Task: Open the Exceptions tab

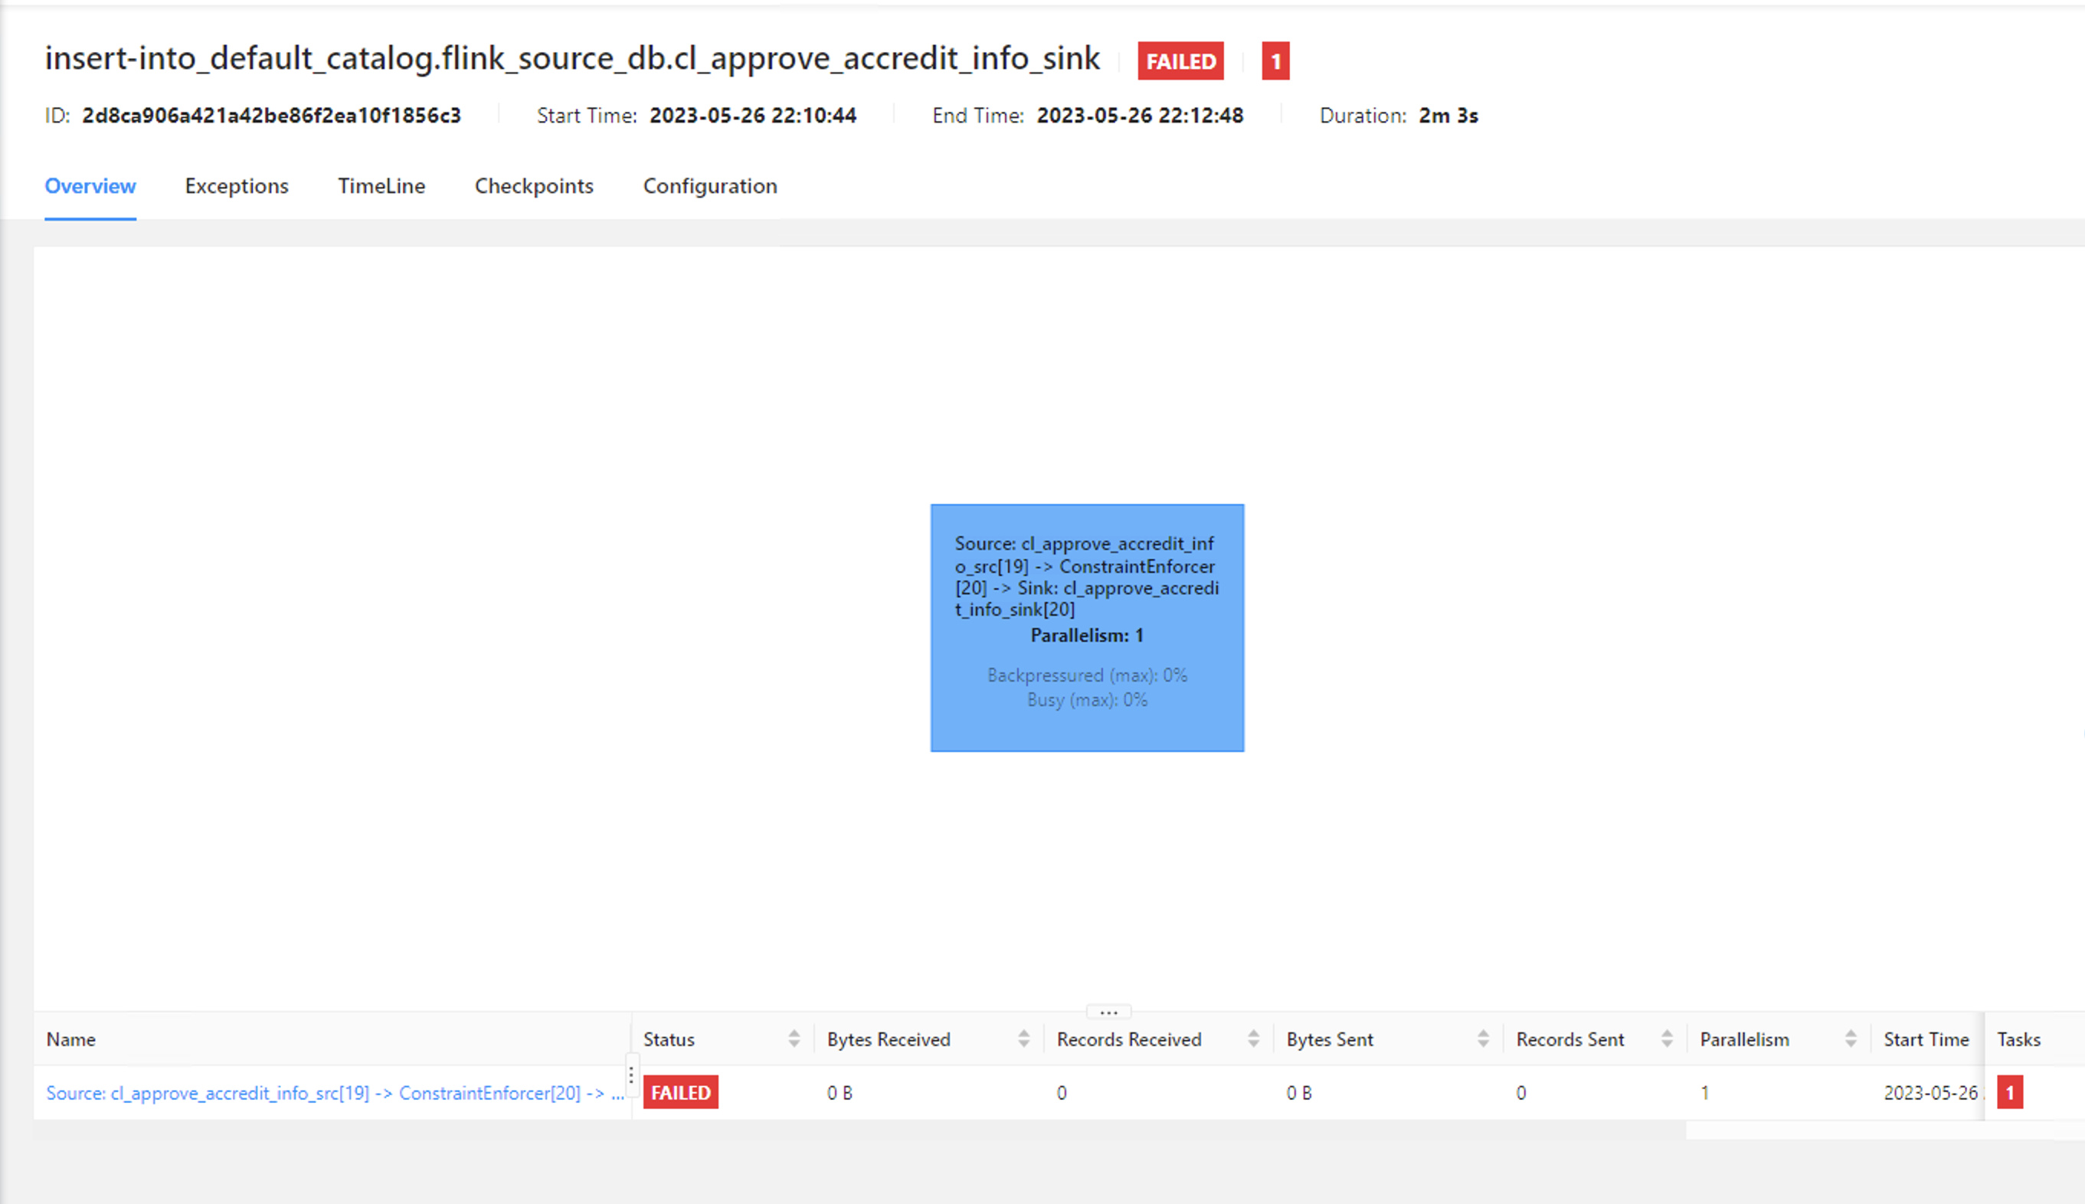Action: pyautogui.click(x=237, y=186)
